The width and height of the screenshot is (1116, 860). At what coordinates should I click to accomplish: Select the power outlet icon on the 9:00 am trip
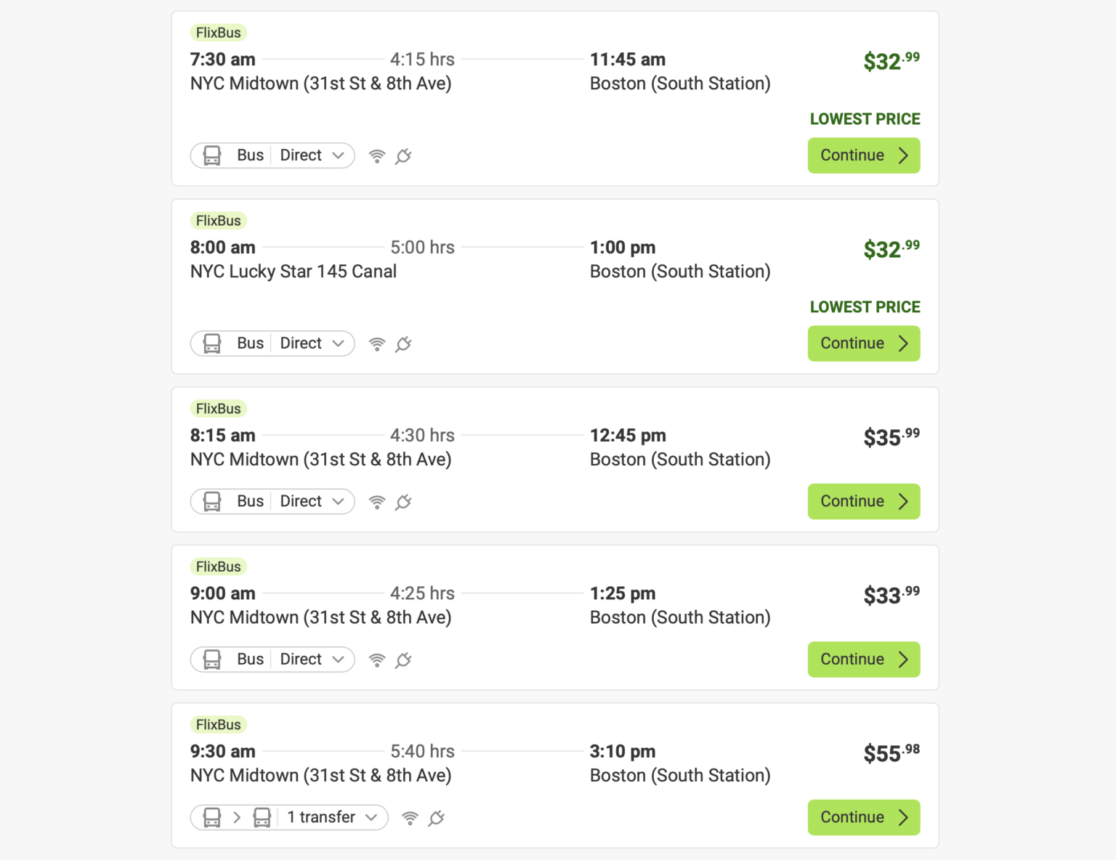pos(403,660)
